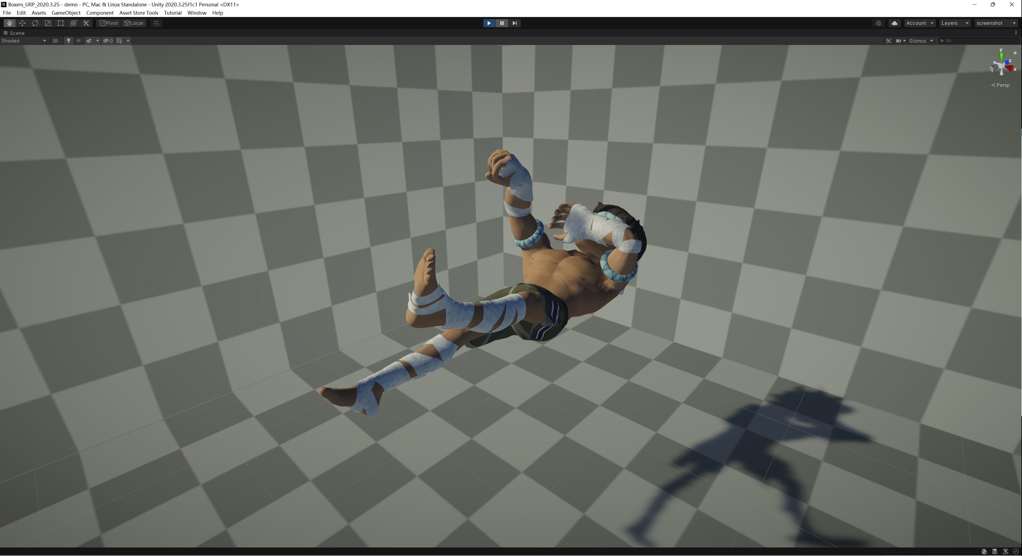Select the combined Transform tool
This screenshot has width=1022, height=556.
(73, 23)
